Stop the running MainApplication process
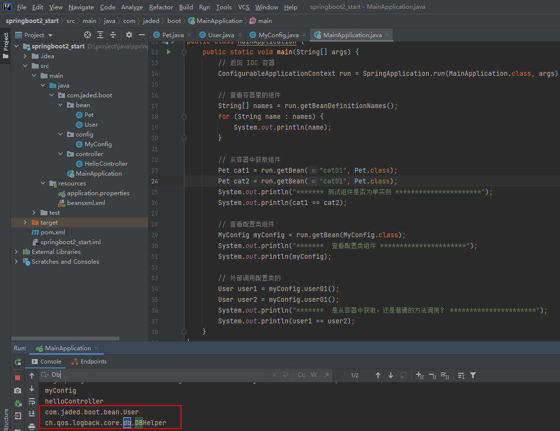The image size is (560, 431). 18,377
